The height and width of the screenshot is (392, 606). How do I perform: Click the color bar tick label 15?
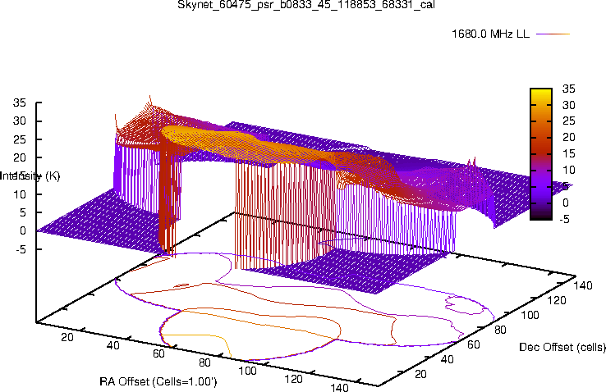coord(568,153)
